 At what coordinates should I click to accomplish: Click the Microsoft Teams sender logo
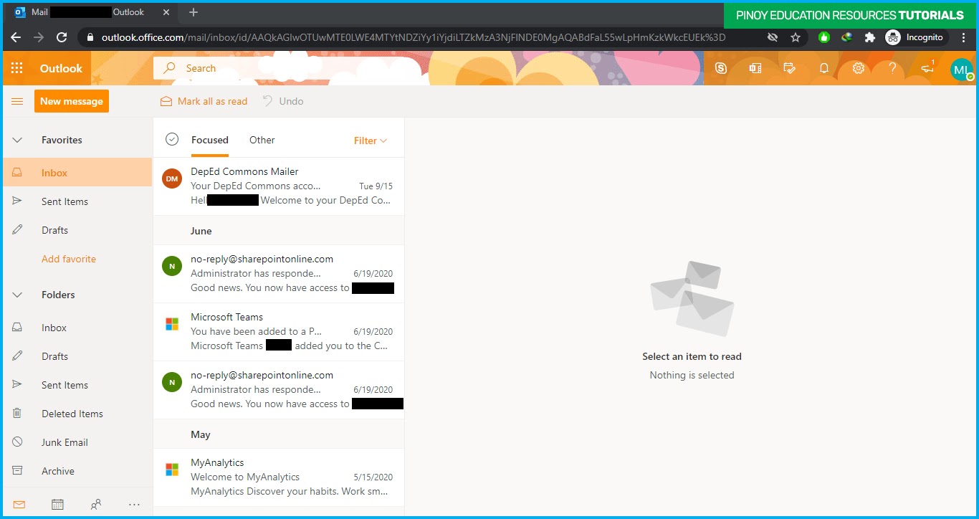click(x=172, y=324)
